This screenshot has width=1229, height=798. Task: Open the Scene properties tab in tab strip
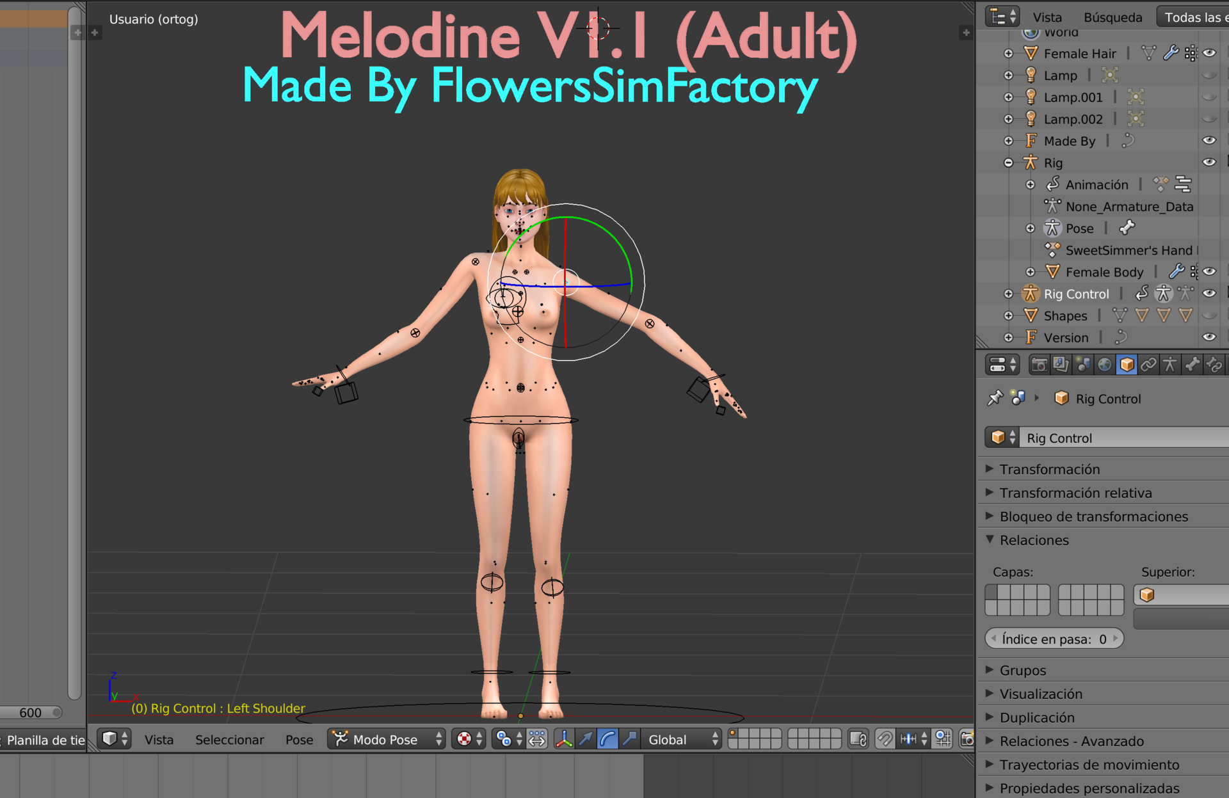(x=1083, y=365)
